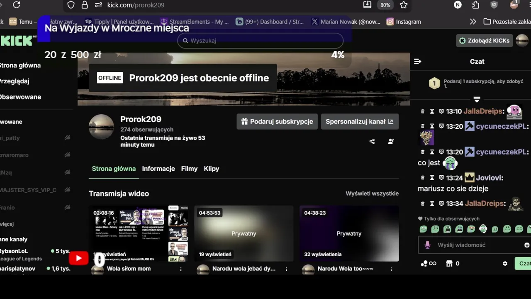
Task: Open the downloads icon in browser toolbar
Action: [367, 5]
